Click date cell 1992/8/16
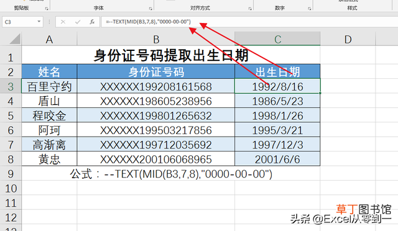 point(277,86)
